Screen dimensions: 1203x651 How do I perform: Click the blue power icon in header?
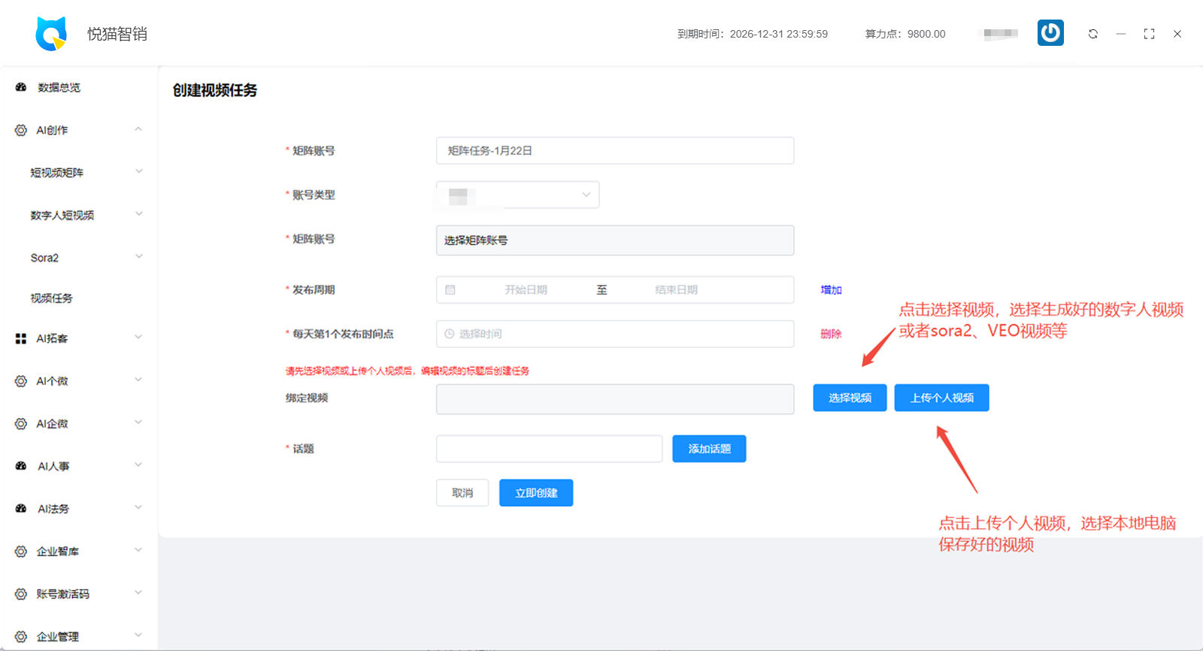pyautogui.click(x=1050, y=33)
